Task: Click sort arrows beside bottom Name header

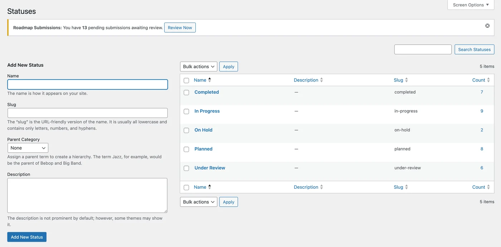Action: tap(210, 187)
